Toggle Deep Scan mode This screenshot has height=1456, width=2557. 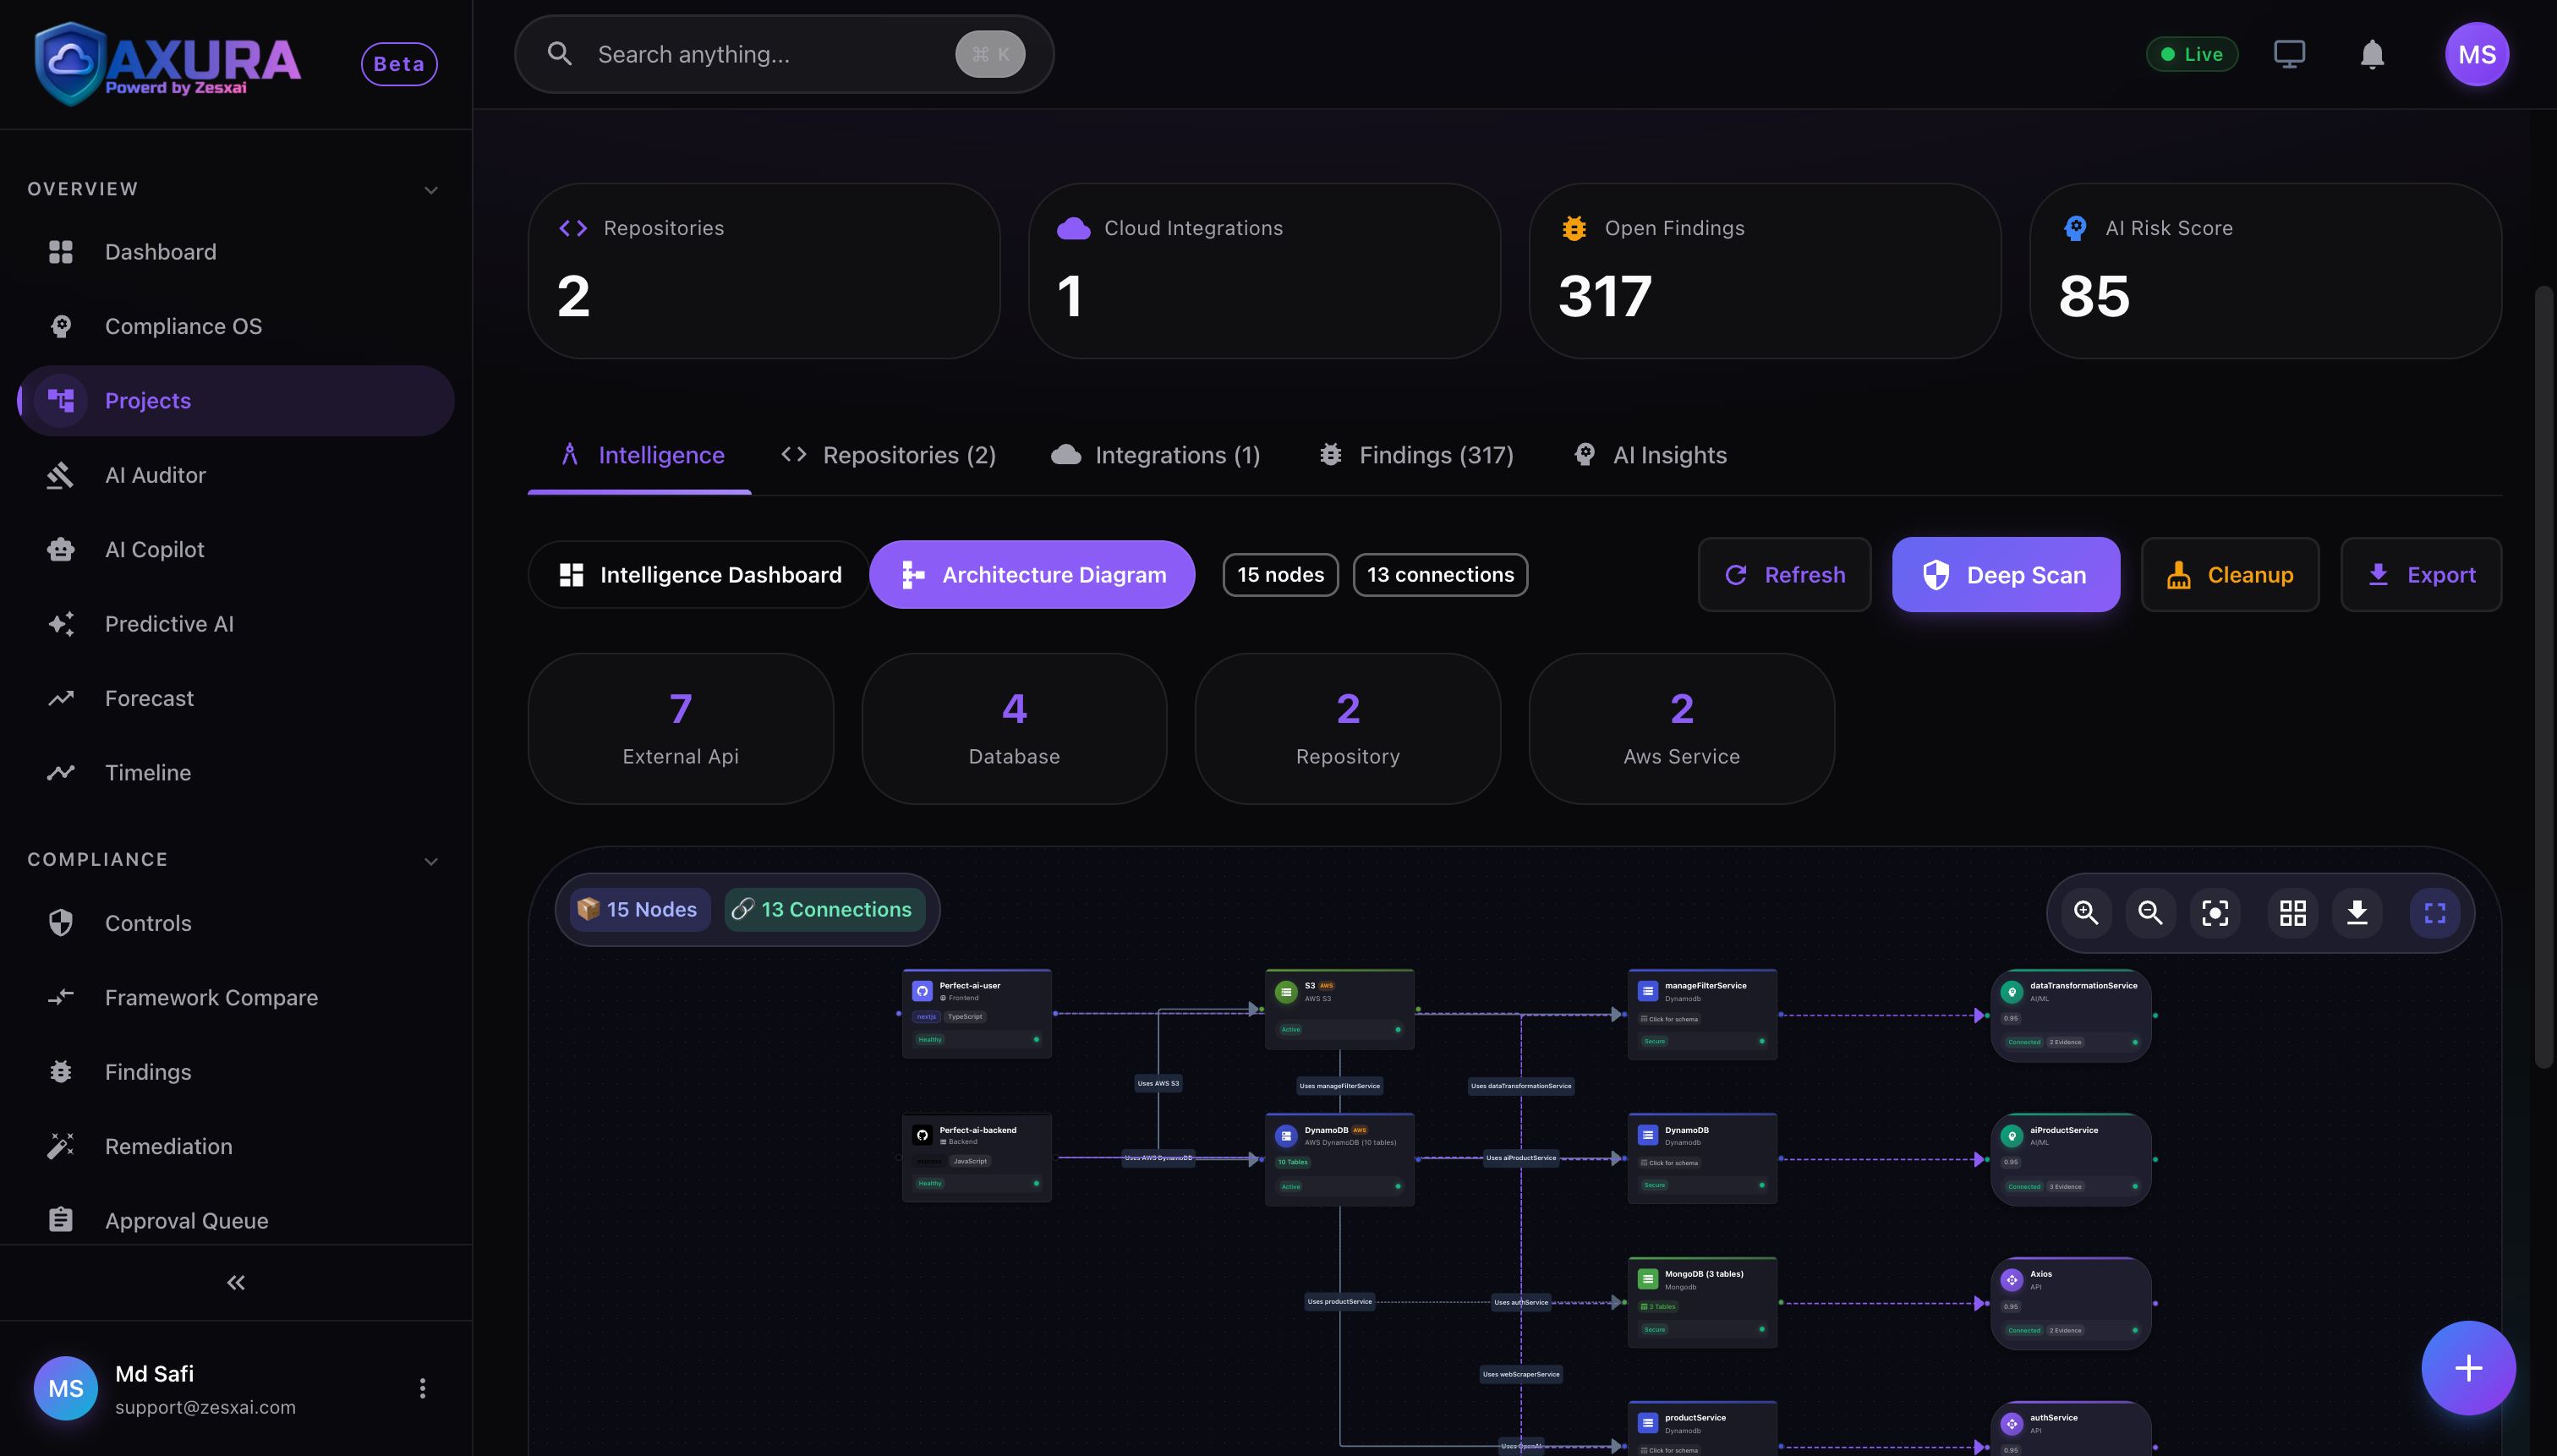(2005, 574)
